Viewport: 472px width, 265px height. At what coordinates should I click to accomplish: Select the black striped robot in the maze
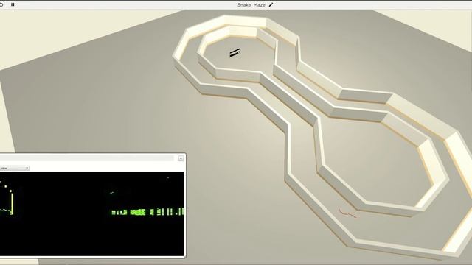(x=235, y=52)
